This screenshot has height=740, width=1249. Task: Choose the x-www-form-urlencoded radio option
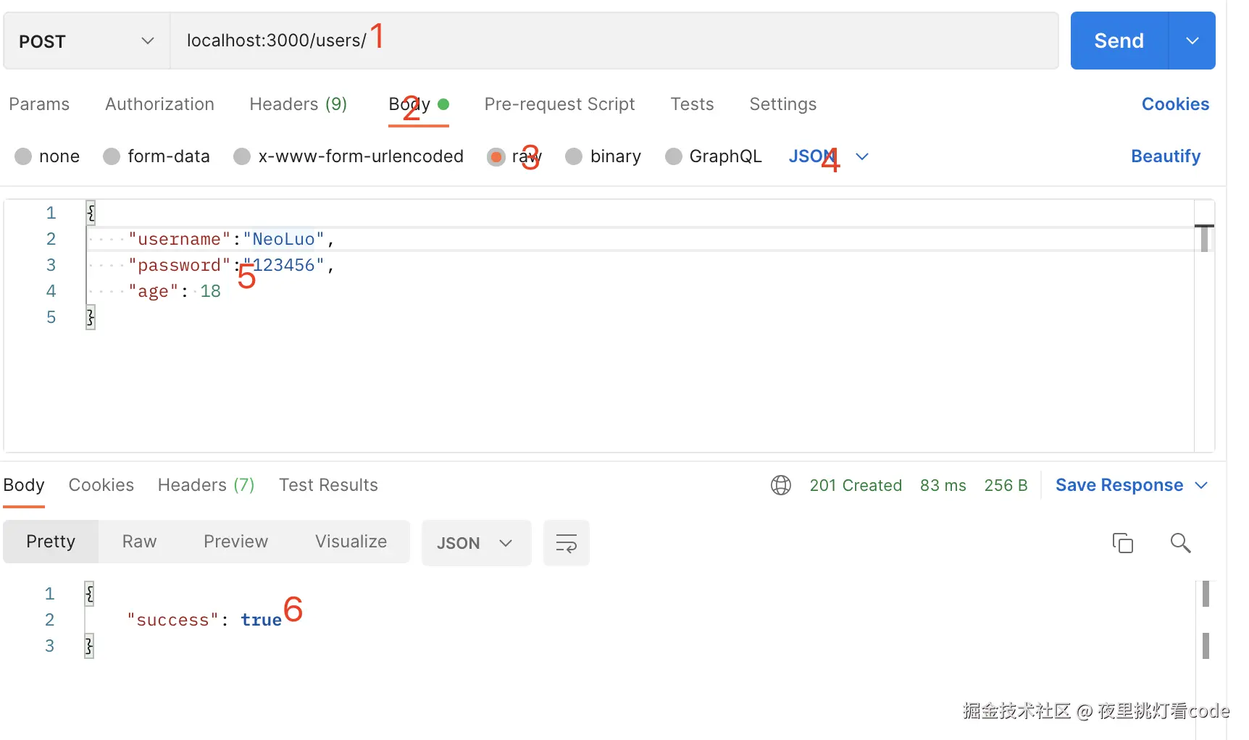tap(242, 156)
